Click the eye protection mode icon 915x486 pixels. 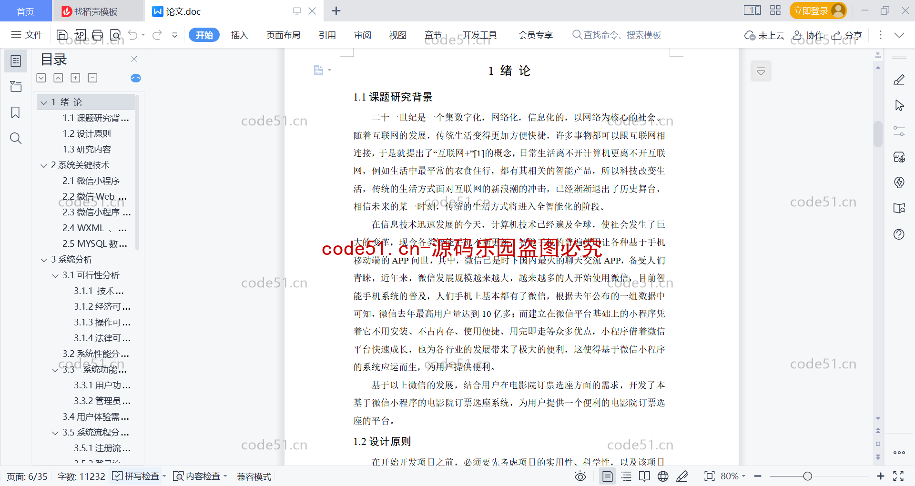pos(580,476)
